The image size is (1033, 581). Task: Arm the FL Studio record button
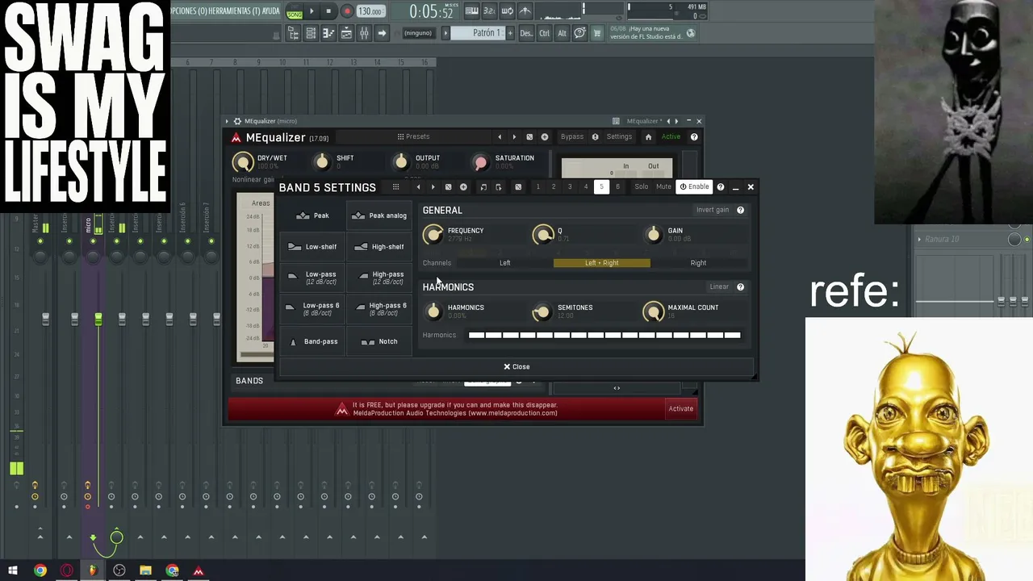347,11
